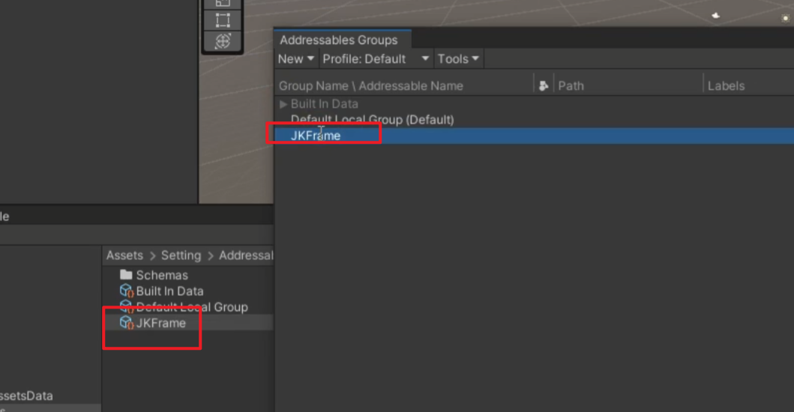The width and height of the screenshot is (794, 412).
Task: Expand the Built In Data group
Action: tap(283, 104)
